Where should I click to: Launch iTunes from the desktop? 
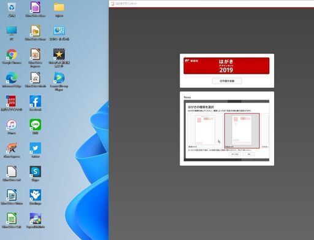coord(12,125)
